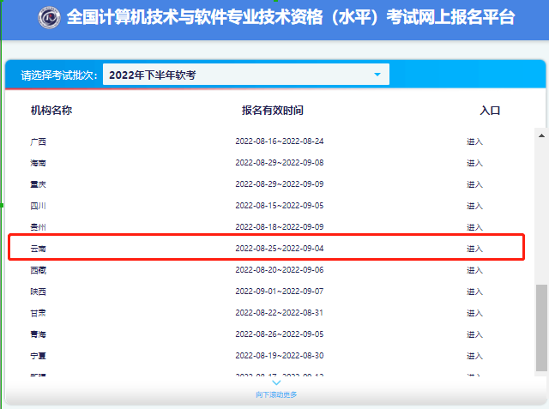The image size is (549, 409).
Task: Click 进入 link for 宁夏
Action: coord(474,355)
